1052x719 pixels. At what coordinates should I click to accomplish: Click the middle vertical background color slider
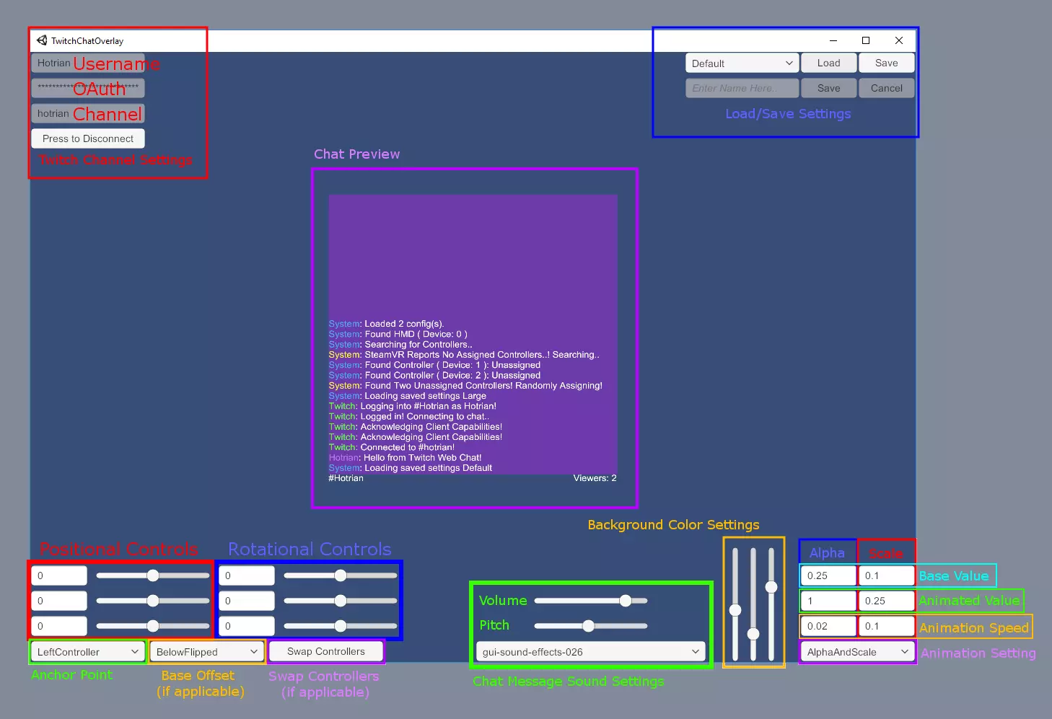coord(753,604)
